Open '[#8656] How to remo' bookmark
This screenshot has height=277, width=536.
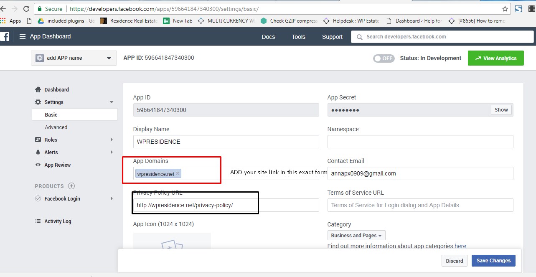(x=477, y=20)
